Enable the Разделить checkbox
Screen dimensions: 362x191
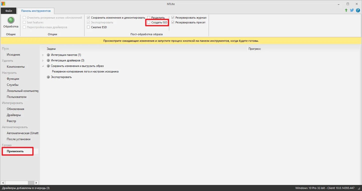(x=149, y=18)
